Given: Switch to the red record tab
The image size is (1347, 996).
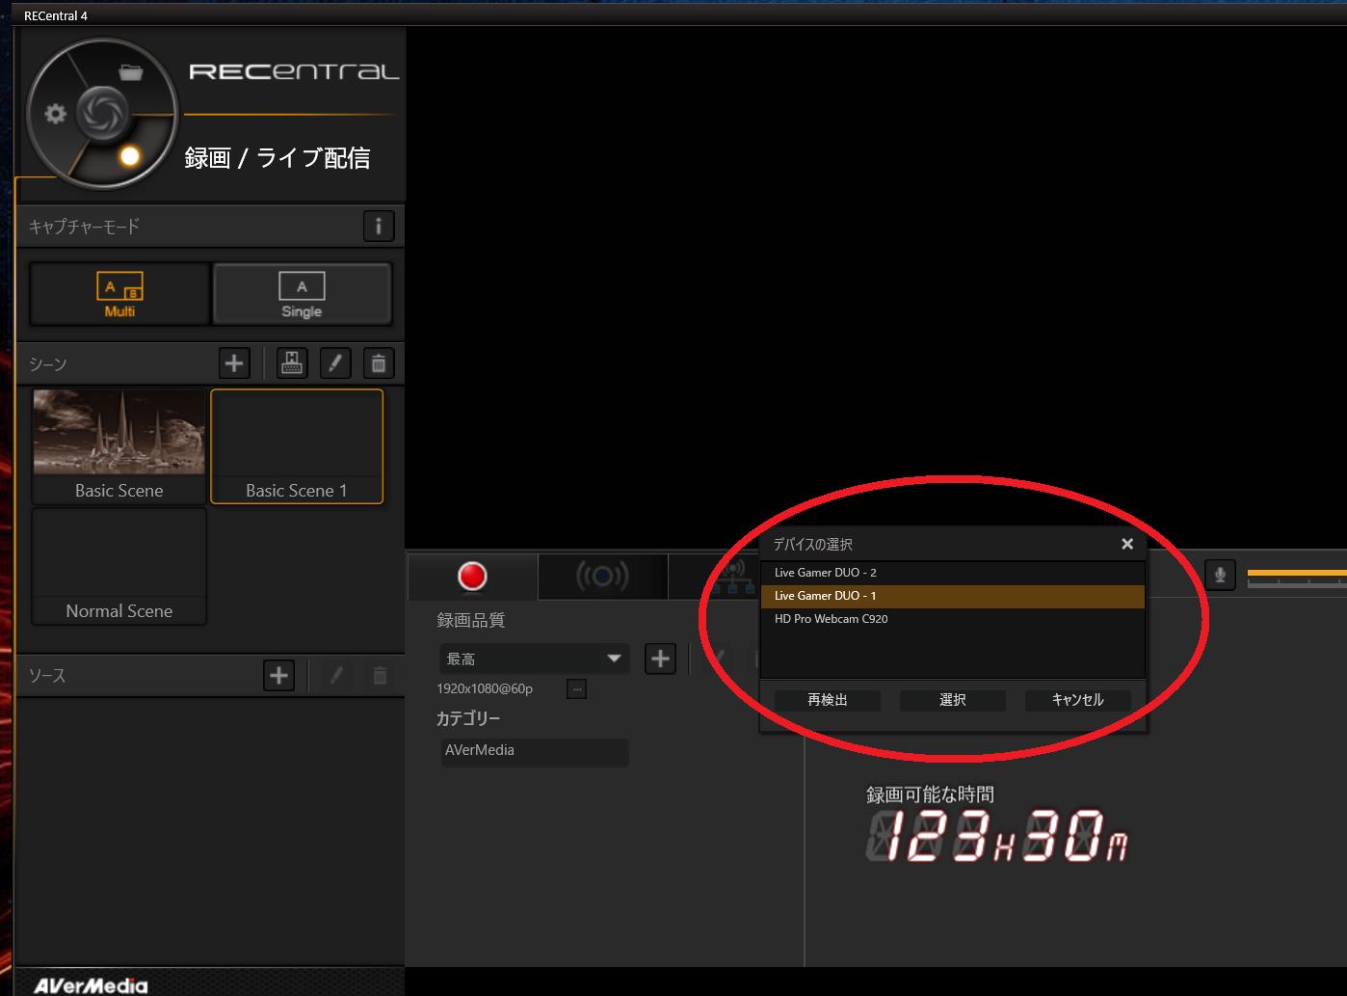Looking at the screenshot, I should (472, 576).
